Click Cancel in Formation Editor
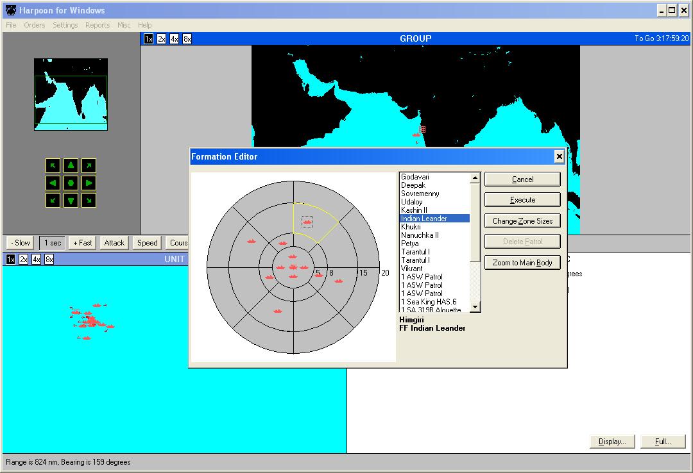This screenshot has height=473, width=693. [x=522, y=179]
